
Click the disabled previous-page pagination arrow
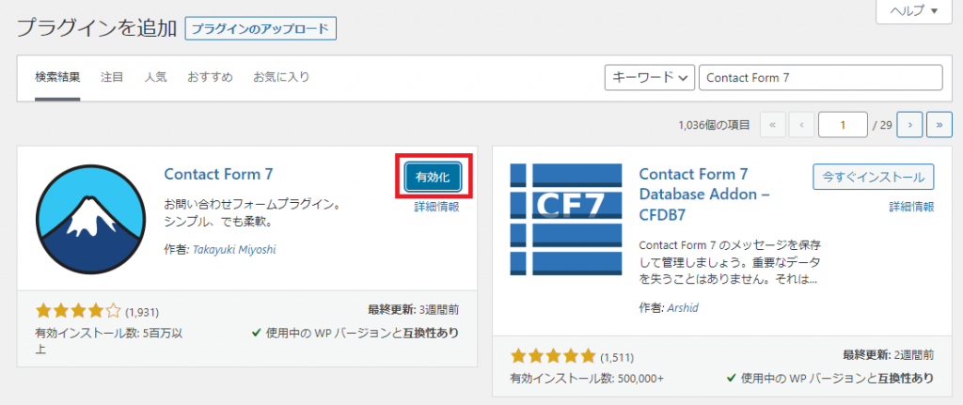[x=802, y=125]
